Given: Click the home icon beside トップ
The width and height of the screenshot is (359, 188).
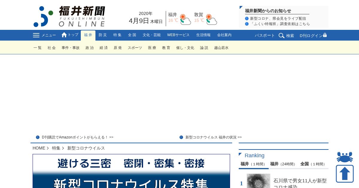Looking at the screenshot, I should pos(64,35).
